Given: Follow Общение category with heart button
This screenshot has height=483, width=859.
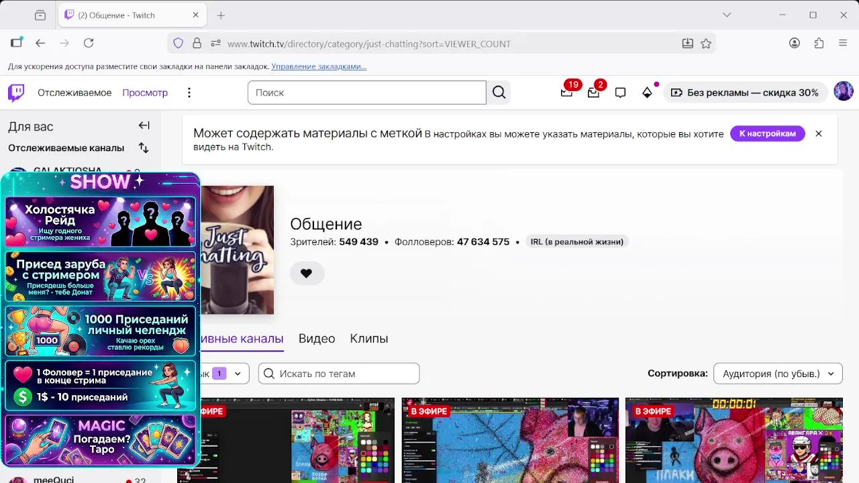Looking at the screenshot, I should pos(307,273).
